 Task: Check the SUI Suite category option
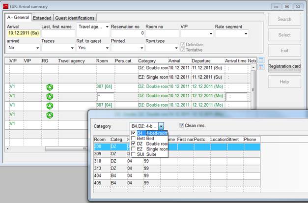134,154
